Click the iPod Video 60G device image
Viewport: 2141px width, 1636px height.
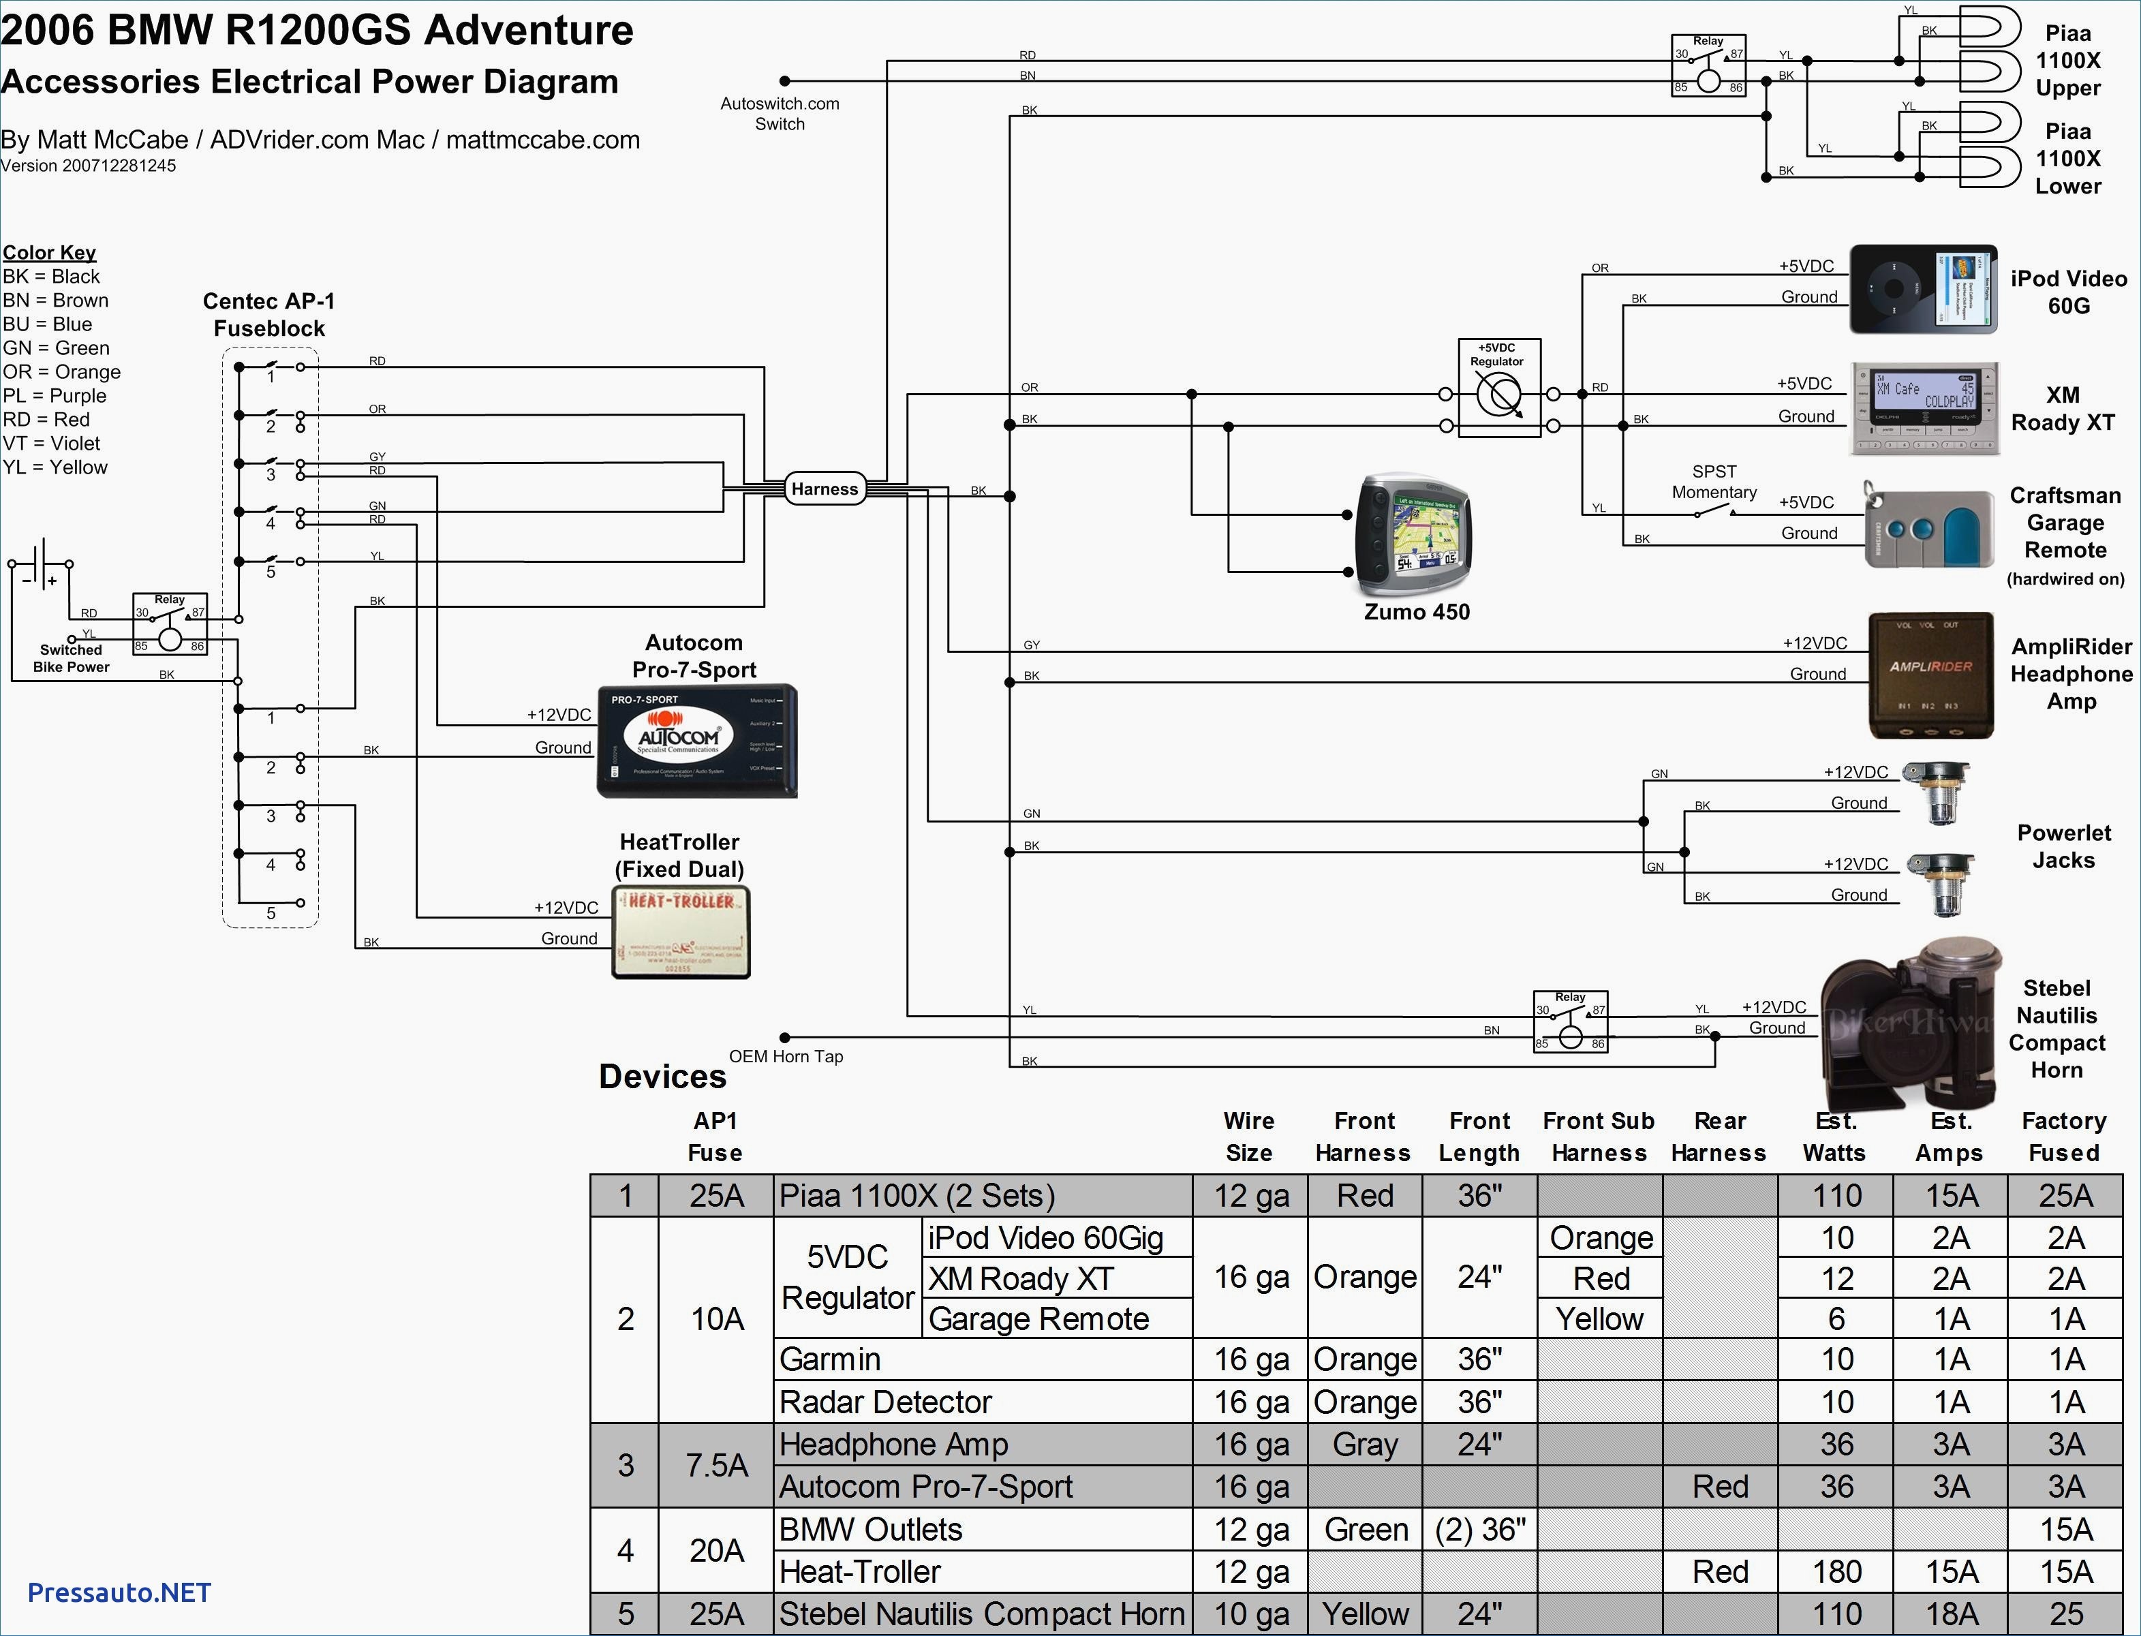click(1924, 289)
